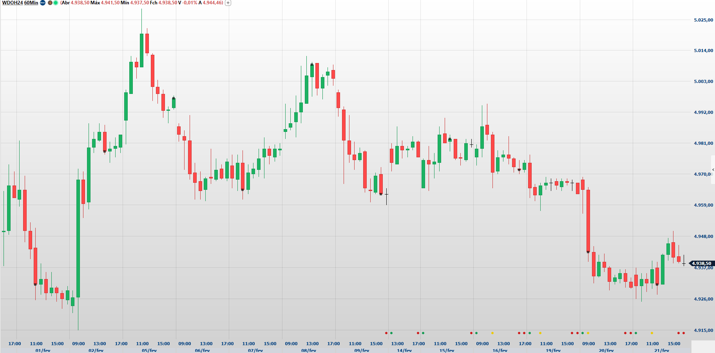Click the 4.926,00 price axis label

coord(704,299)
